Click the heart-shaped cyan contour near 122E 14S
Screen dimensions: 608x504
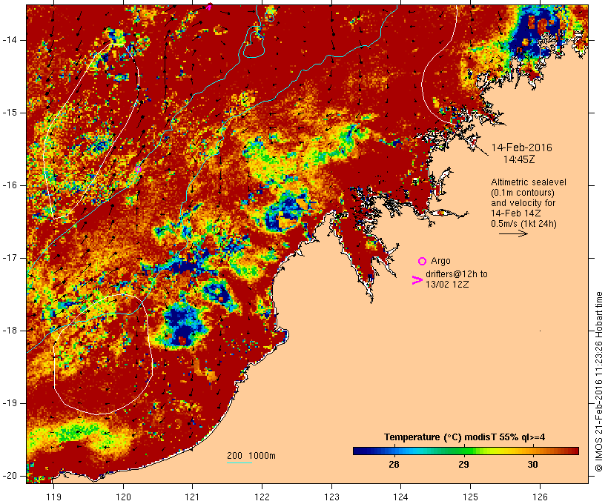pyautogui.click(x=253, y=44)
